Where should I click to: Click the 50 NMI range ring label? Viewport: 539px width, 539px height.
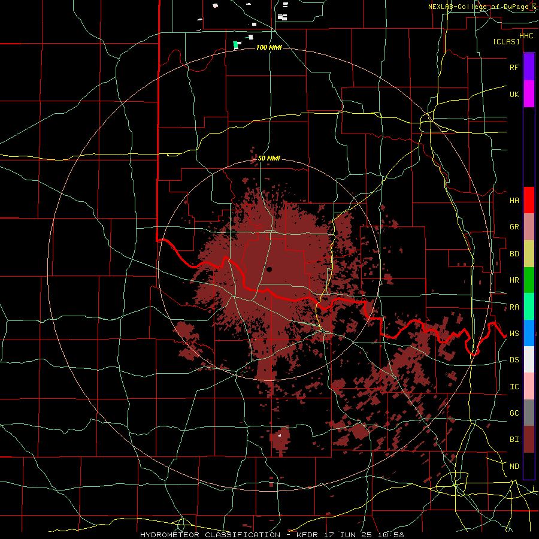point(269,159)
